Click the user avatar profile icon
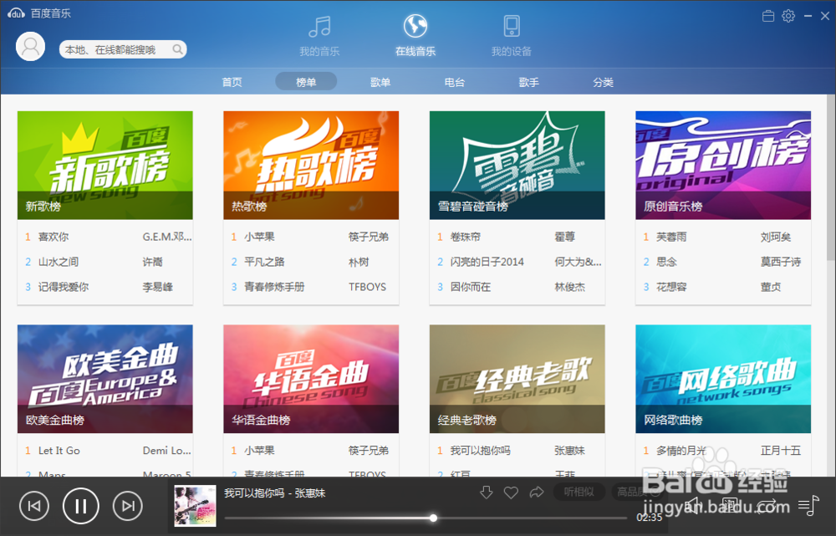This screenshot has height=536, width=836. (30, 46)
